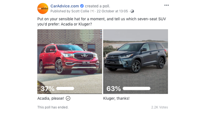The height and width of the screenshot is (115, 205).
Task: Click the 63% result bar
Action: pos(136,88)
